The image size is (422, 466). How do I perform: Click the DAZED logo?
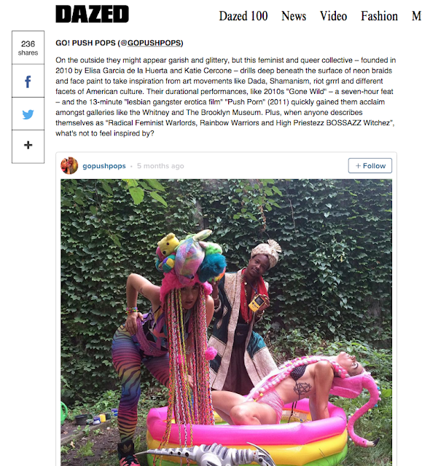point(92,14)
